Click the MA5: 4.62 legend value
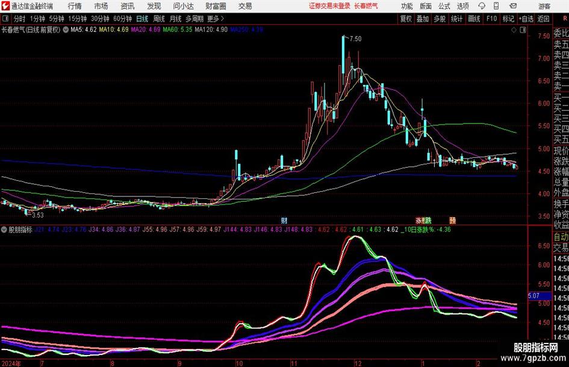 pyautogui.click(x=84, y=30)
